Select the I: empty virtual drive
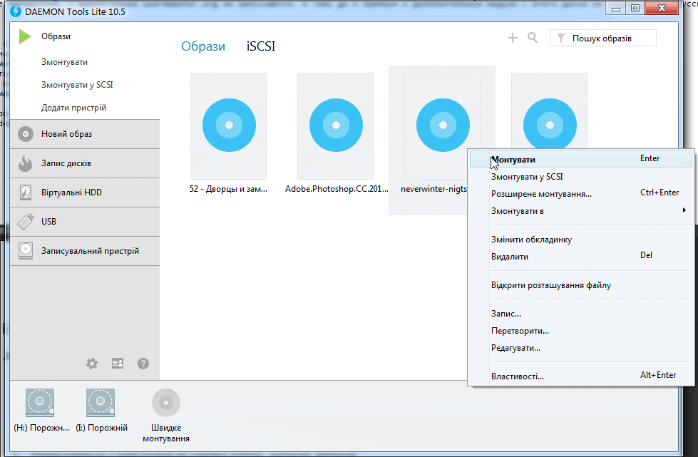 (x=101, y=404)
